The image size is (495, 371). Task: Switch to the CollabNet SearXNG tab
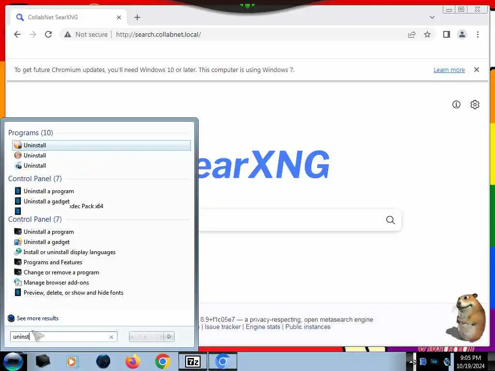pos(69,17)
